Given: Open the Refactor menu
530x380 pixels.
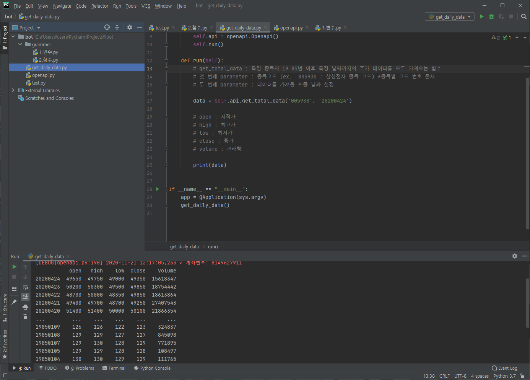Looking at the screenshot, I should click(100, 6).
